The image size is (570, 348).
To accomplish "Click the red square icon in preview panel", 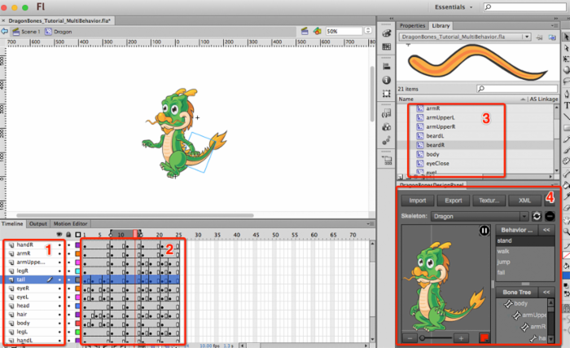I will 484,337.
